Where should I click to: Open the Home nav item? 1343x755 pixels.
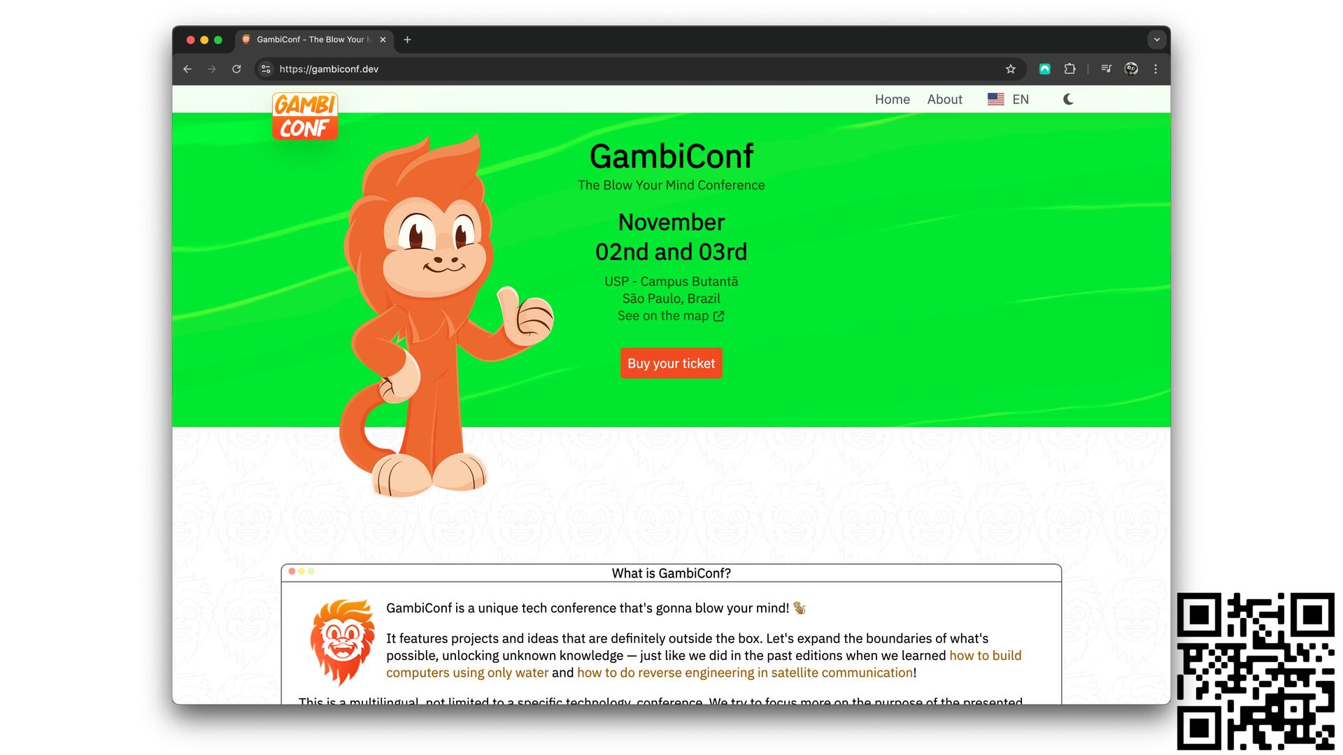pyautogui.click(x=892, y=99)
